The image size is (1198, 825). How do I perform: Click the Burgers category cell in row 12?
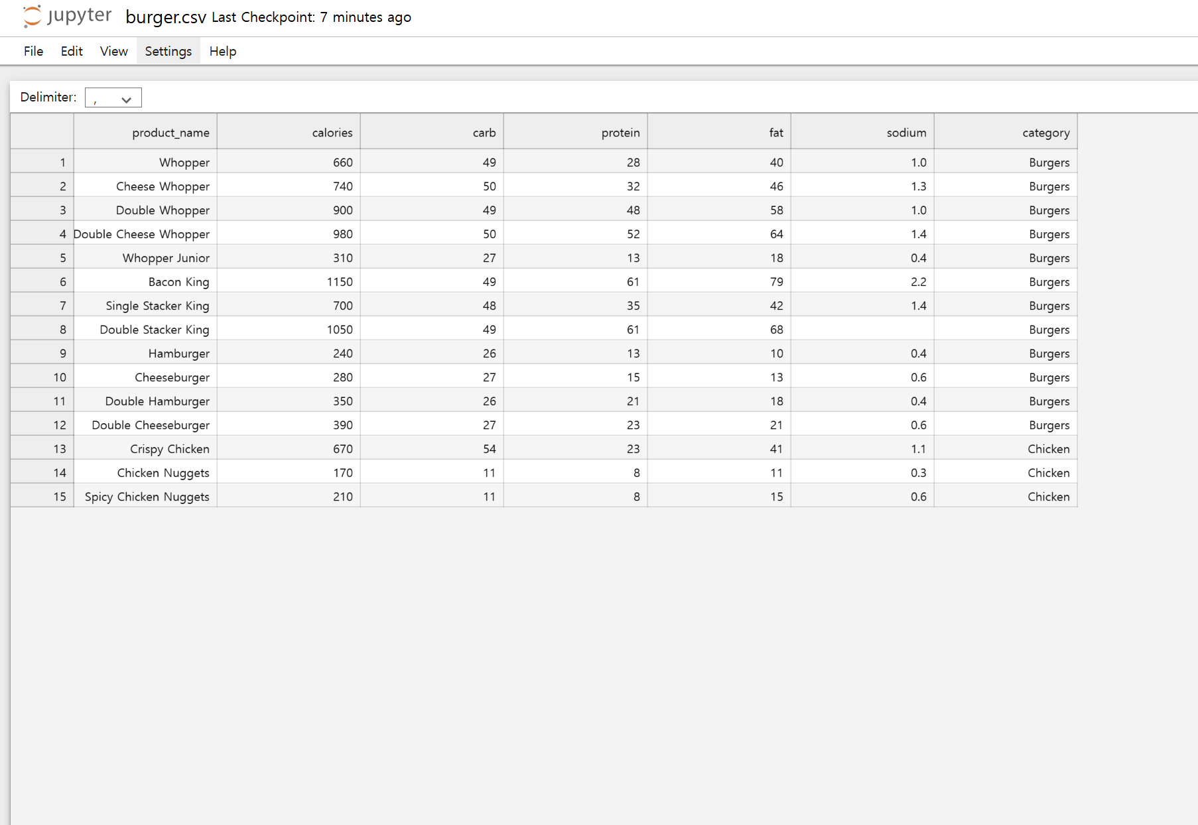point(1006,424)
